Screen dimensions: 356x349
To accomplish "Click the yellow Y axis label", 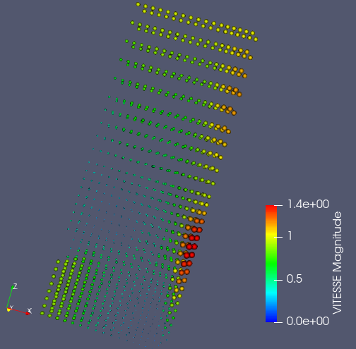I will pyautogui.click(x=11, y=307).
